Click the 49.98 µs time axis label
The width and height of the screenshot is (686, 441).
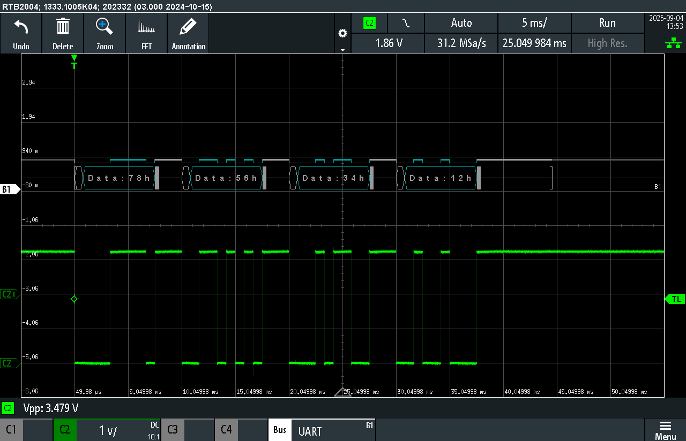(88, 392)
